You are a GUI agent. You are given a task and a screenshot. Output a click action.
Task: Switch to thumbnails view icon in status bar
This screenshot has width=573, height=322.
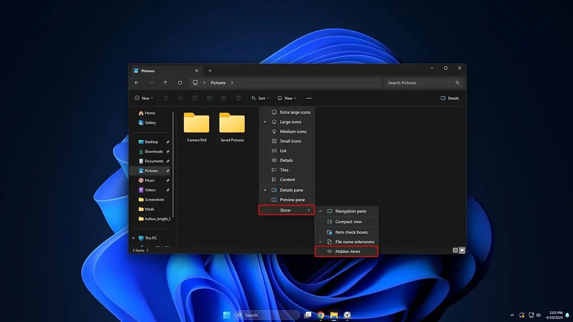[x=462, y=250]
